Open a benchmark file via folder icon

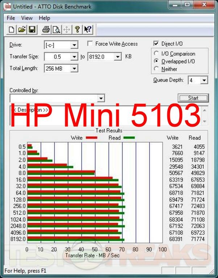pyautogui.click(x=22, y=30)
